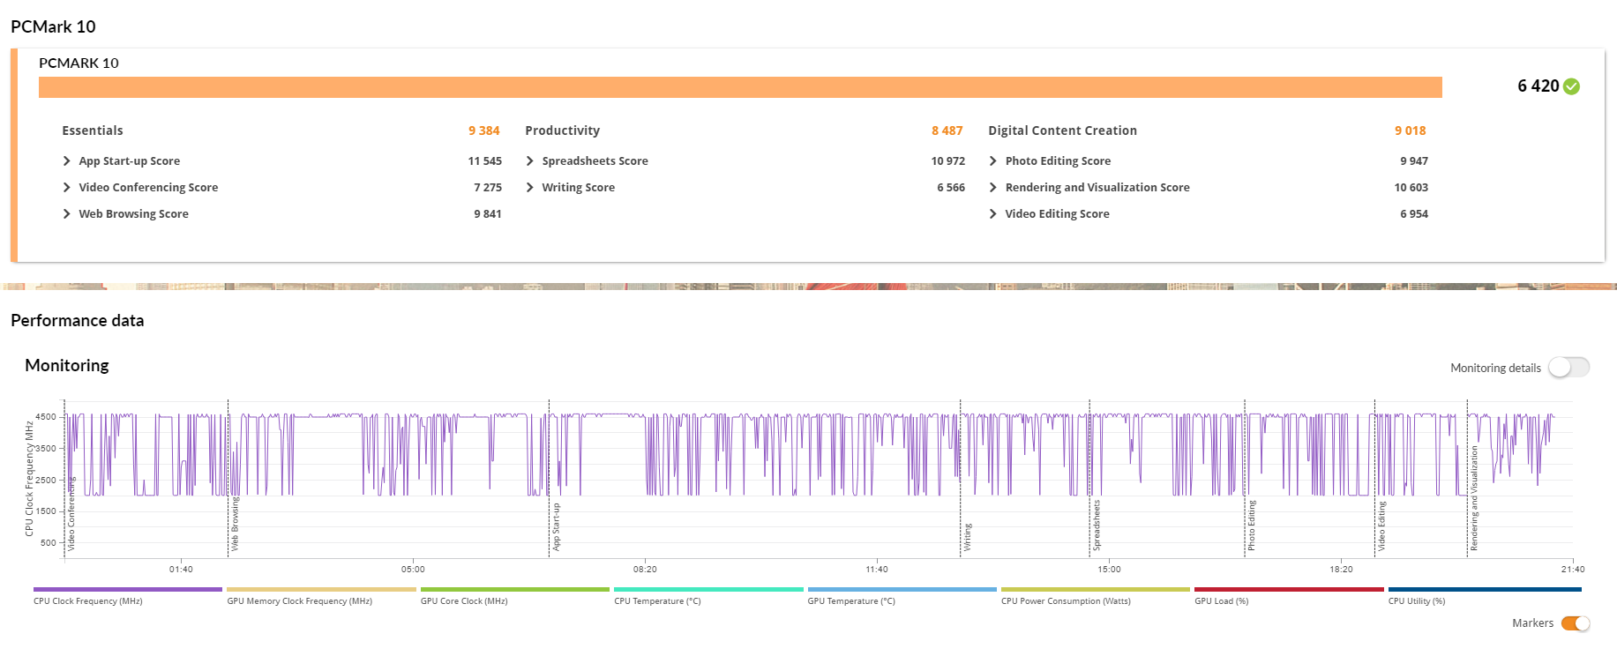Select the CPU Utility (%) legend label
This screenshot has height=671, width=1617.
[1417, 601]
